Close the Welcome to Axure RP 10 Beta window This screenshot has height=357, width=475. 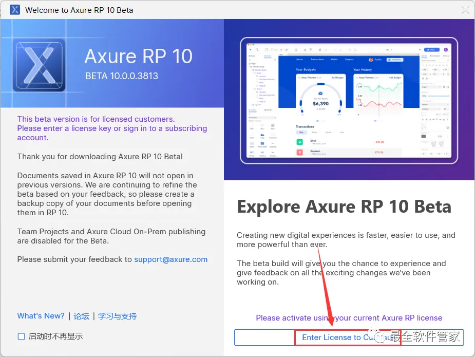[465, 10]
